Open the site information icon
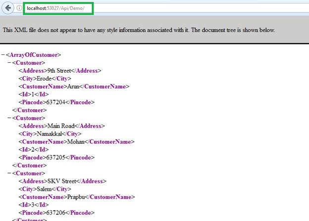This screenshot has width=309, height=221. (x=19, y=8)
